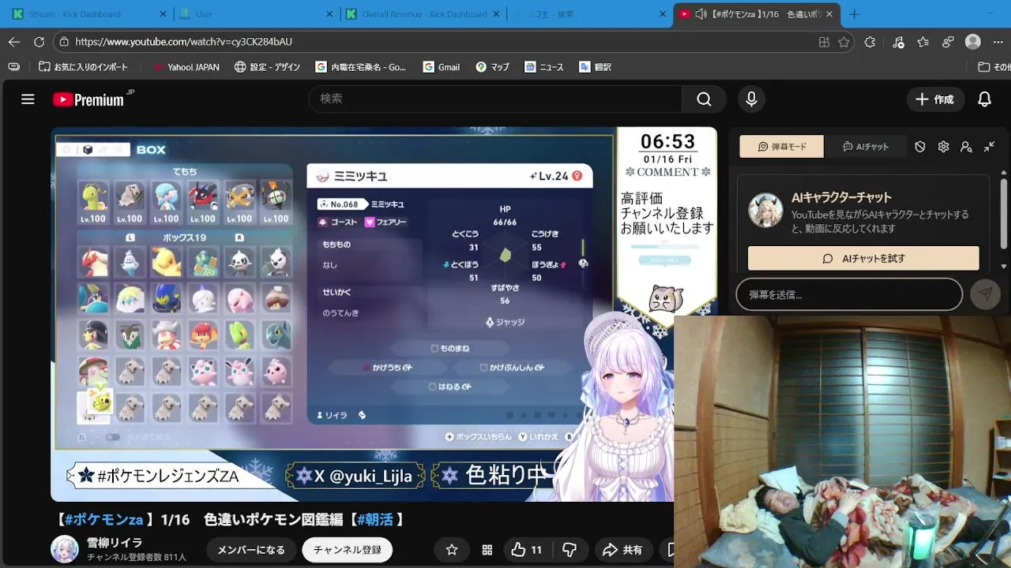Collapse the chat panel with shrink arrows icon
1011x568 pixels.
tap(989, 147)
